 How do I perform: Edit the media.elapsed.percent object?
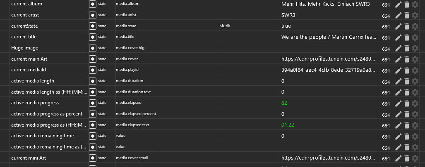[398, 114]
